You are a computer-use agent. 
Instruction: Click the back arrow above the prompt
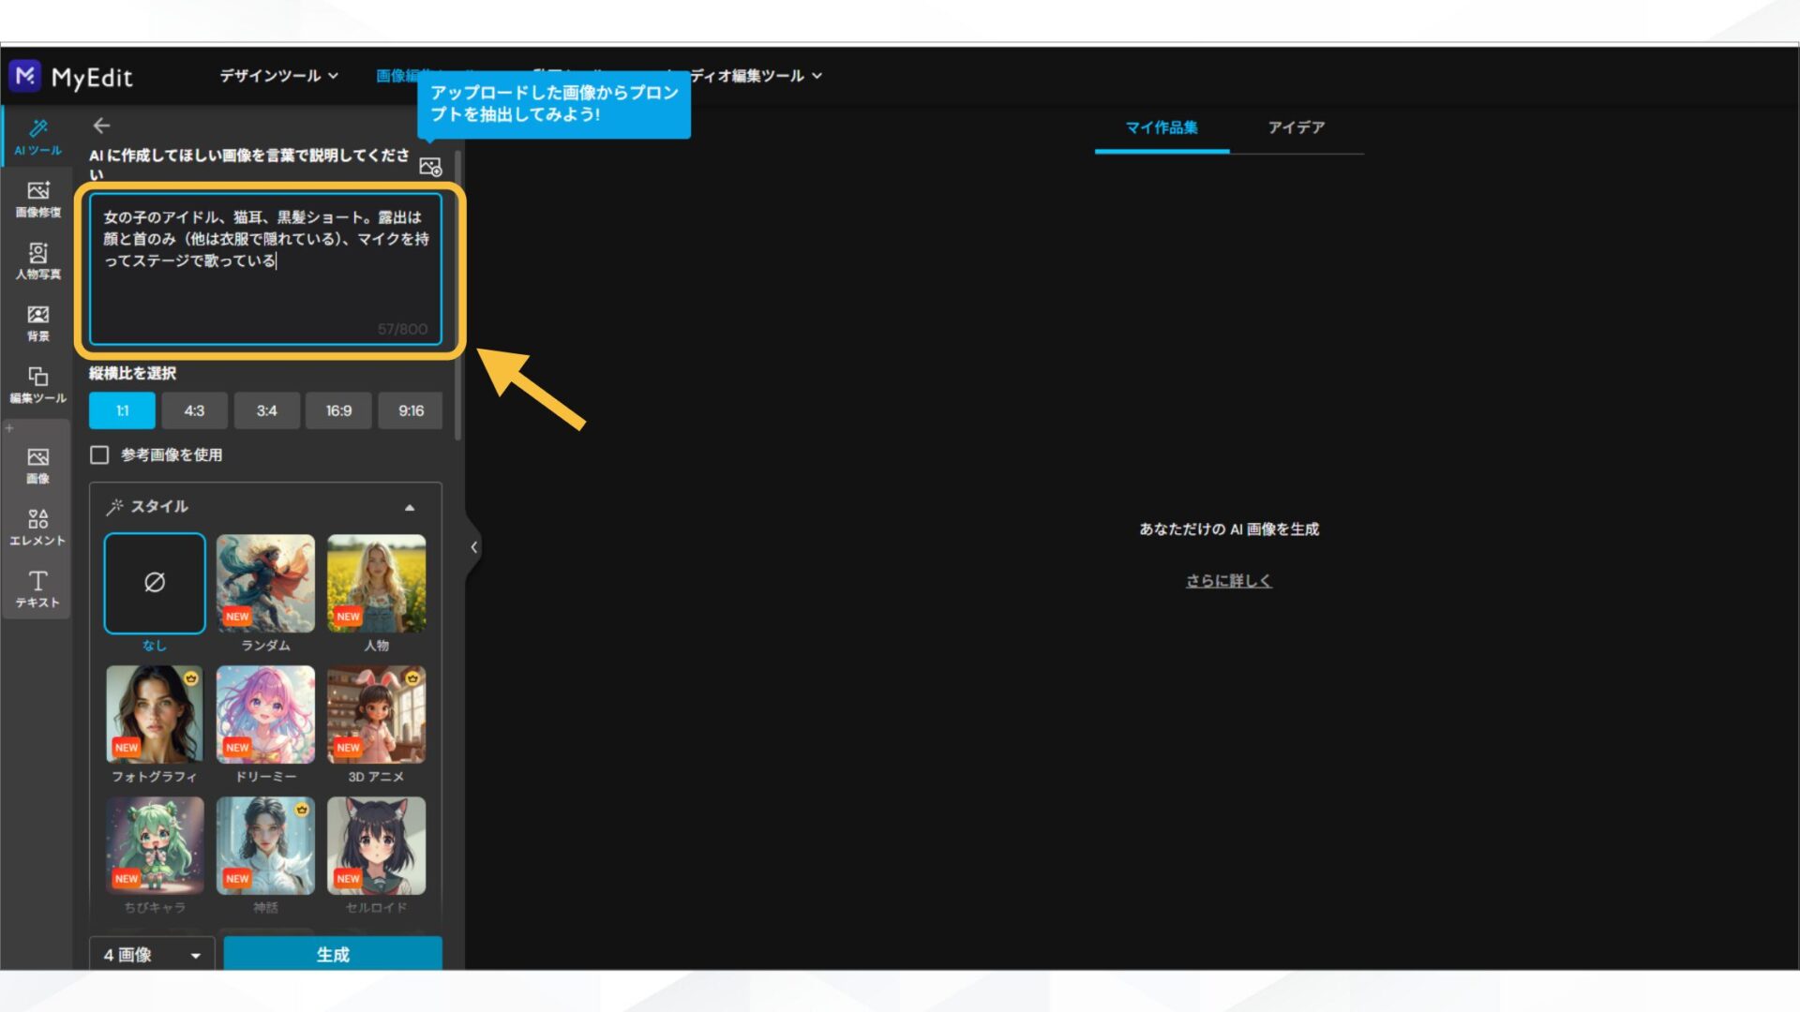pyautogui.click(x=101, y=125)
